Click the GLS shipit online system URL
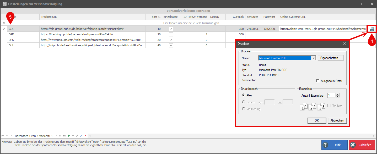The image size is (377, 154). coord(323,29)
